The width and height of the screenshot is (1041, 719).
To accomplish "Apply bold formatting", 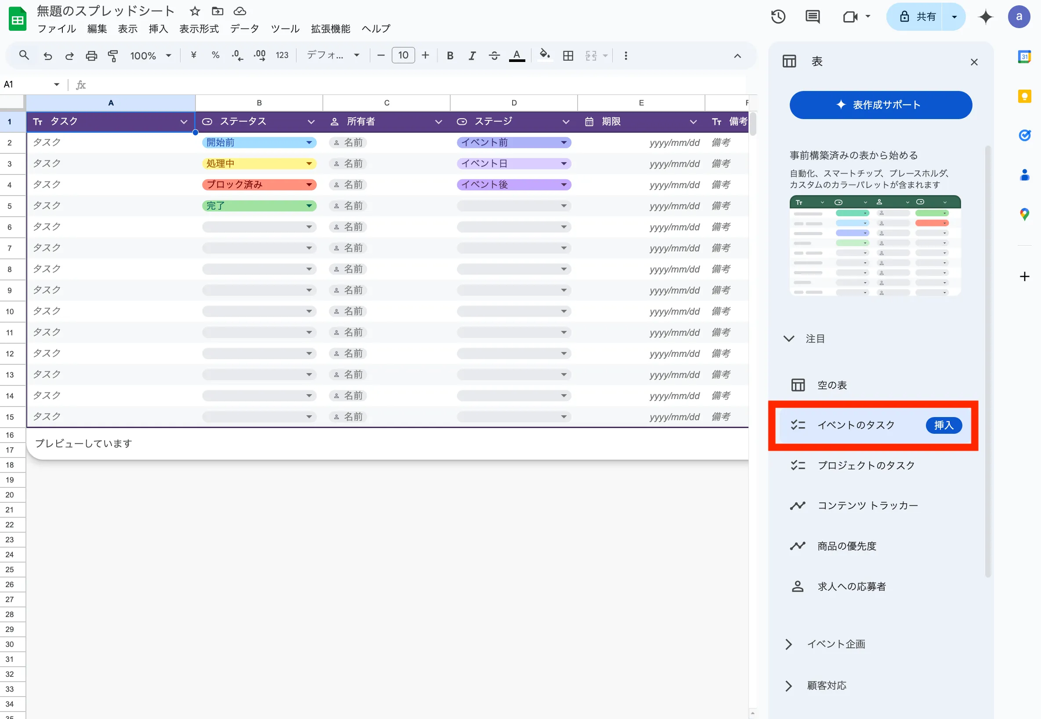I will click(450, 55).
